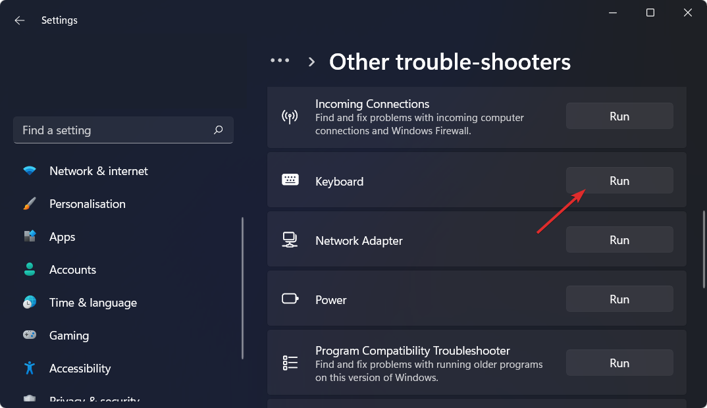Image resolution: width=707 pixels, height=408 pixels.
Task: Run the Incoming Connections troubleshooter
Action: click(619, 116)
